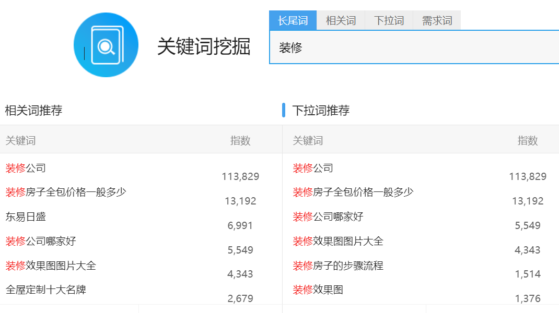The width and height of the screenshot is (559, 313).
Task: Open the 全屋定制十大名牌 keyword link
Action: (46, 290)
